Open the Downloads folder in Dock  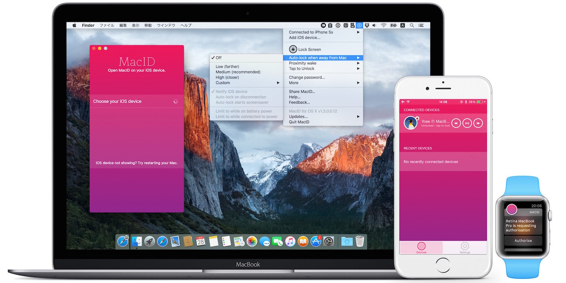(347, 241)
